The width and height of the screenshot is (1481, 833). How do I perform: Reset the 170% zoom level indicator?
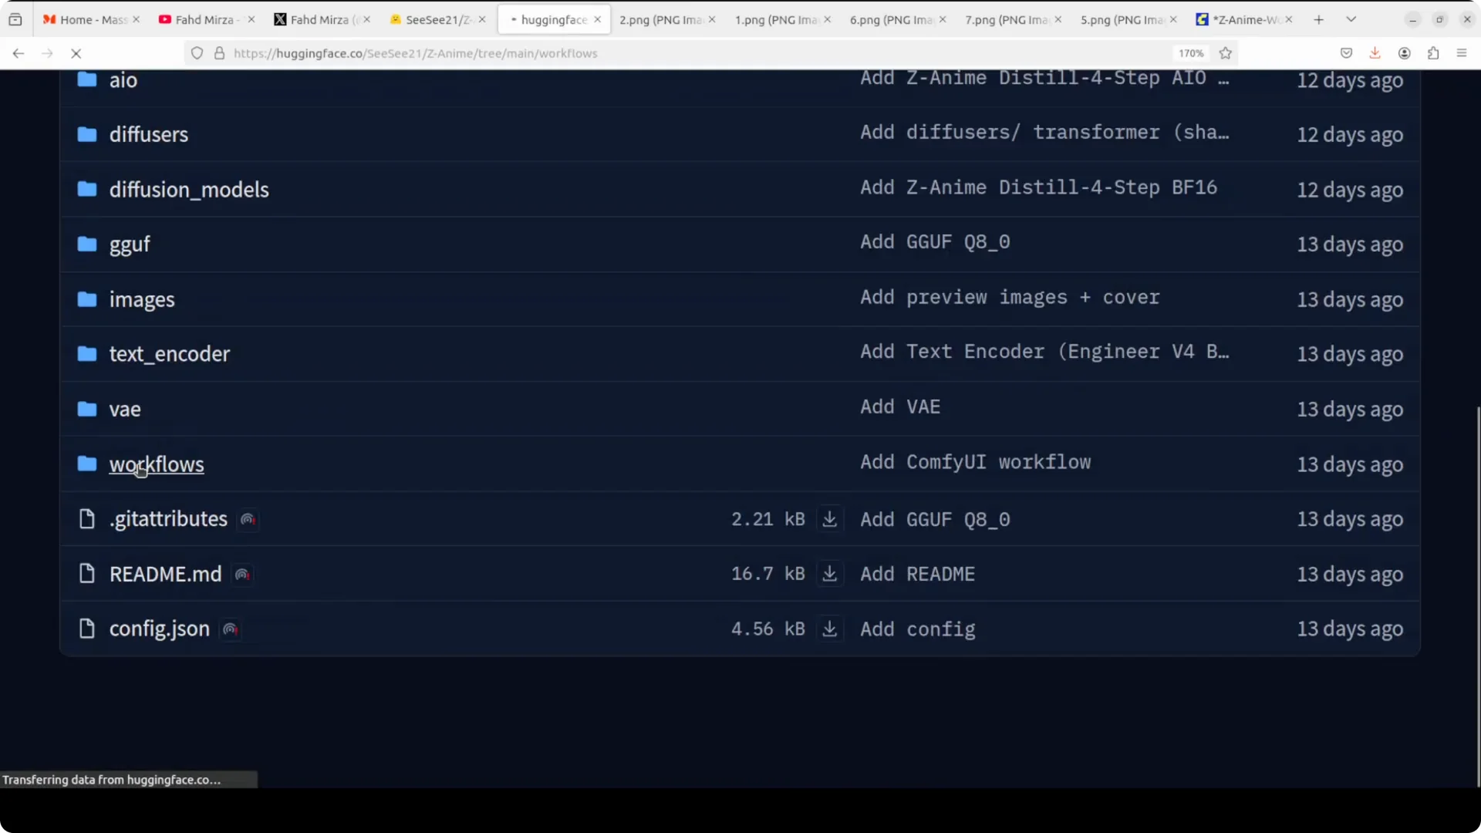point(1191,53)
